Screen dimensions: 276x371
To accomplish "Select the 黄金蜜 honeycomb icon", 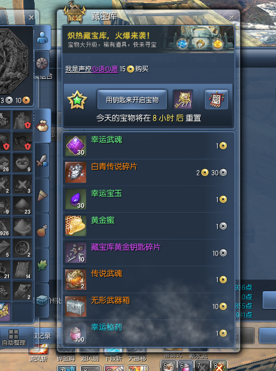I will point(75,226).
